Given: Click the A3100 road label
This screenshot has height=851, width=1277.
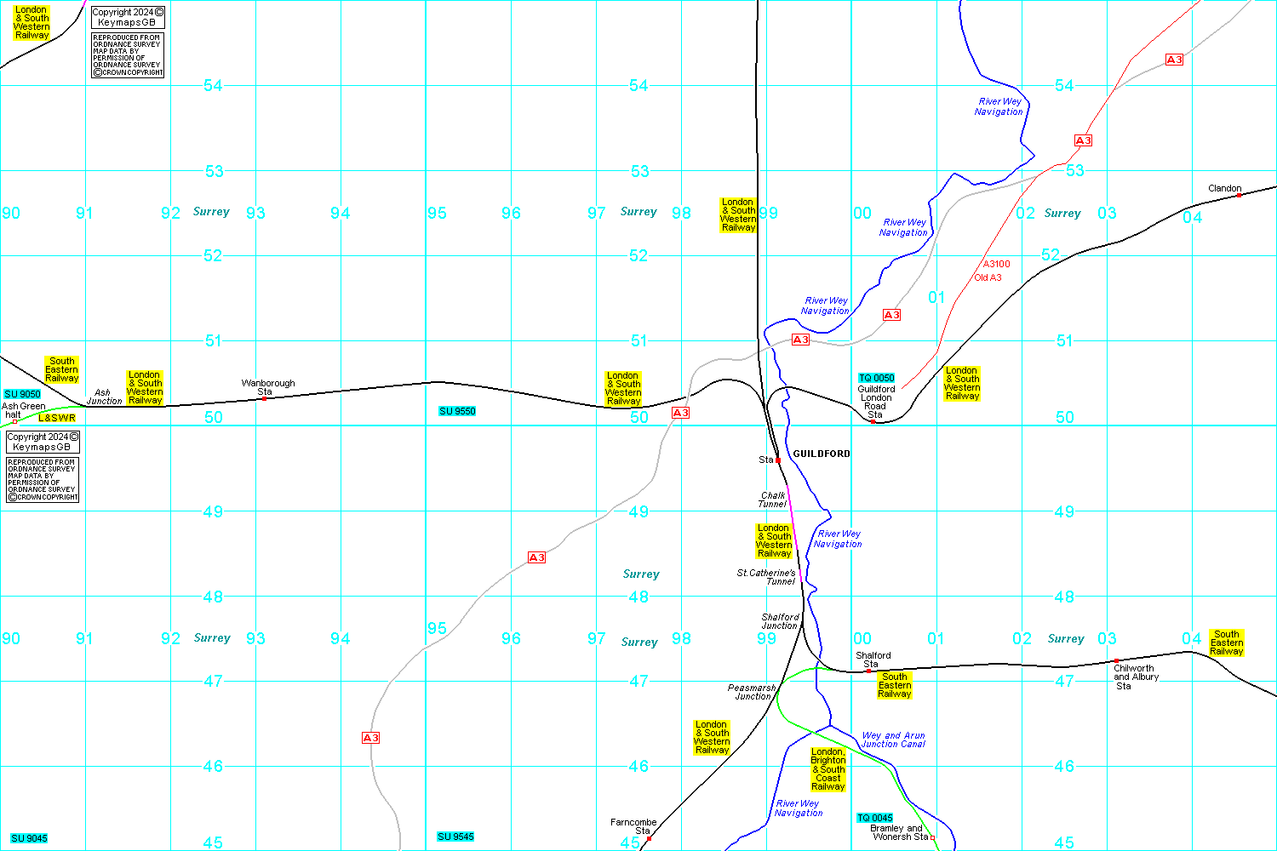Looking at the screenshot, I should [996, 264].
